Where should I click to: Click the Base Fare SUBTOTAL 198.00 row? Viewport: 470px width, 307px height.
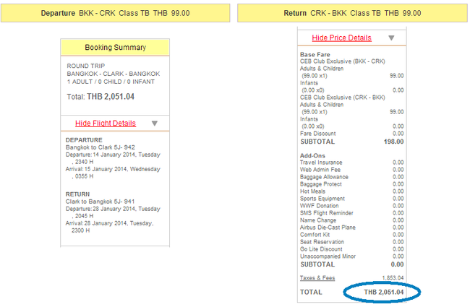[352, 142]
